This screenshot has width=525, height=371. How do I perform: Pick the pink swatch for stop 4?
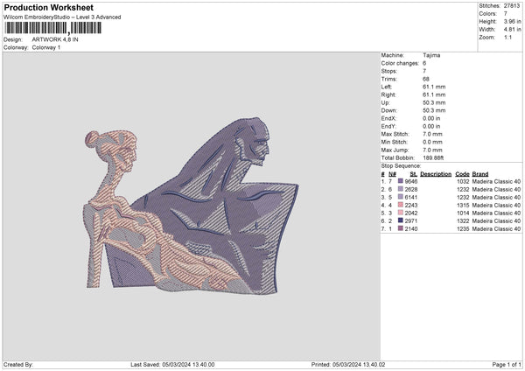click(x=401, y=205)
